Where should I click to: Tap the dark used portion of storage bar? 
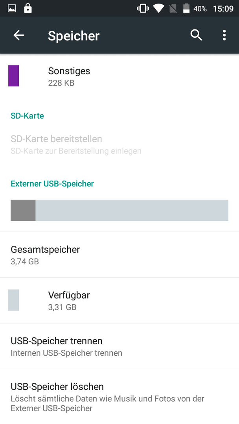pyautogui.click(x=23, y=210)
